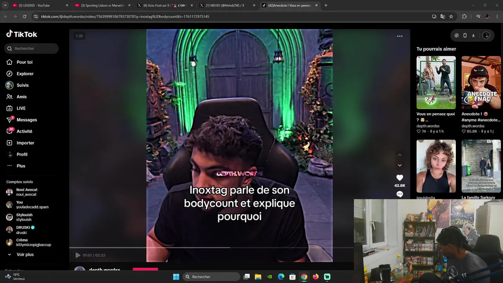Switch to Sporting Lisbon vs Marseille tab
Viewport: 503px width, 283px height.
102,6
